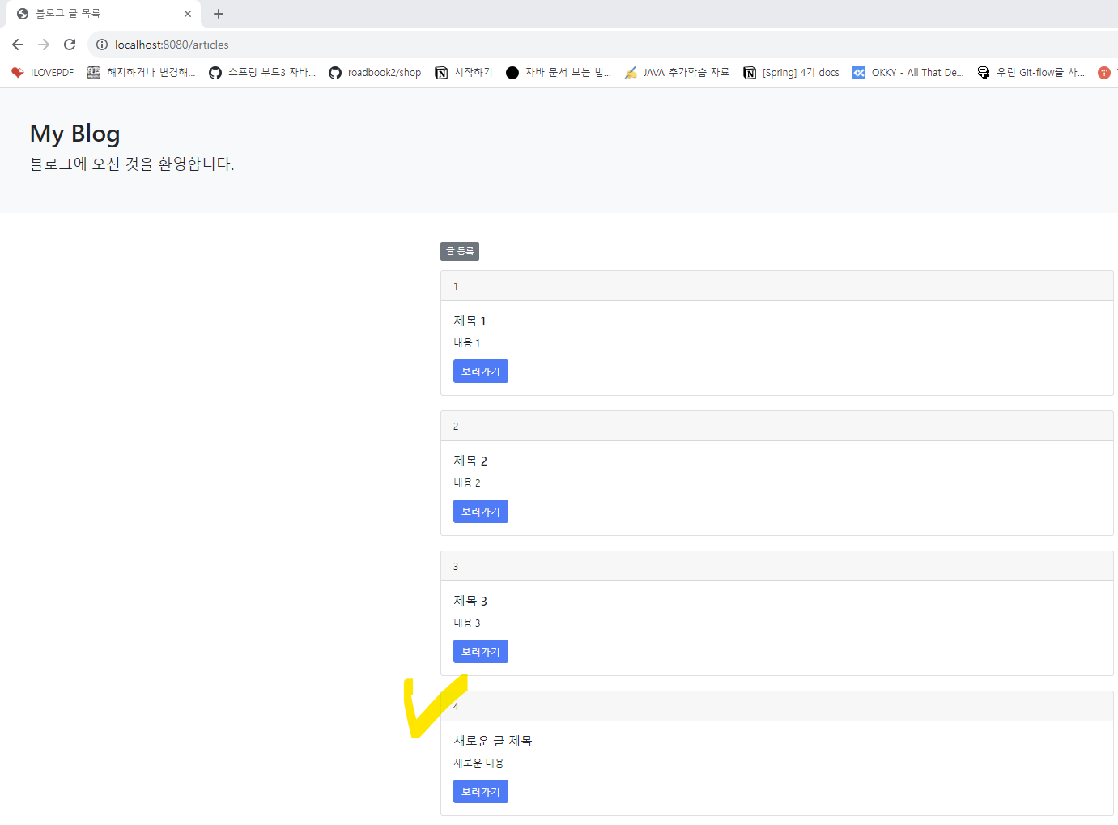
Task: Click card header number 1
Action: [456, 287]
